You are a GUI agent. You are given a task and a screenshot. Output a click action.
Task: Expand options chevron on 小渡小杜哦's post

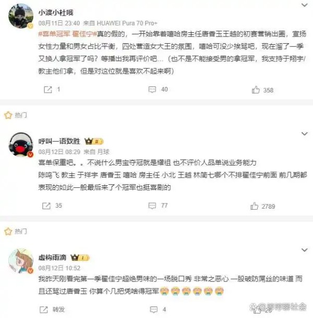304,5
